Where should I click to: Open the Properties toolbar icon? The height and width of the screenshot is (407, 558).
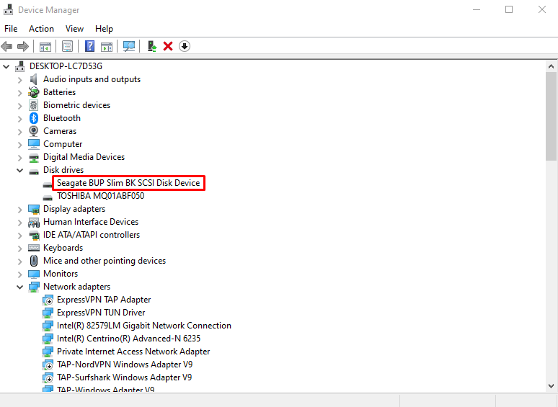(x=67, y=46)
